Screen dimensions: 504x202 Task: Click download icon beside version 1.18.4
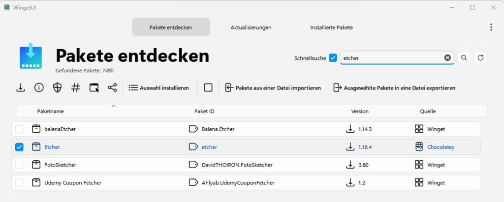pyautogui.click(x=350, y=147)
